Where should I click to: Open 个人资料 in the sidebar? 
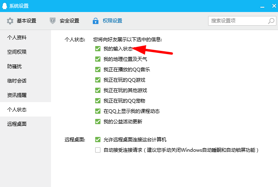(x=17, y=37)
